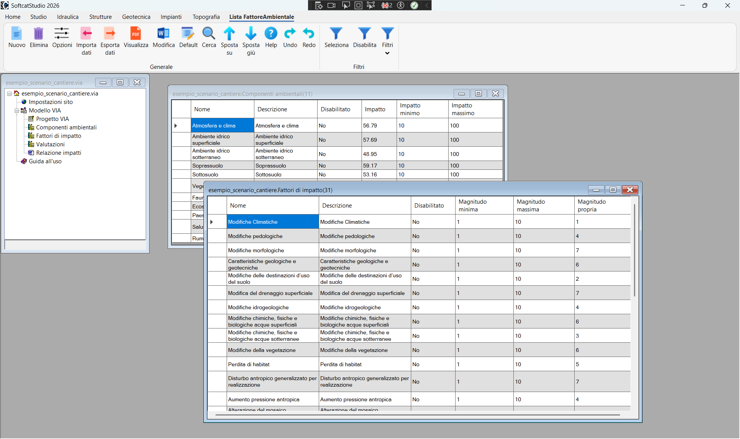Open the Home ribbon tab
Screen dimensions: 740x439
click(x=13, y=17)
